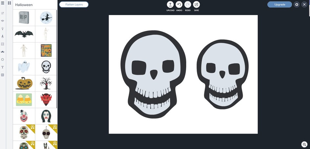Click the Flatten Layers button

[74, 5]
